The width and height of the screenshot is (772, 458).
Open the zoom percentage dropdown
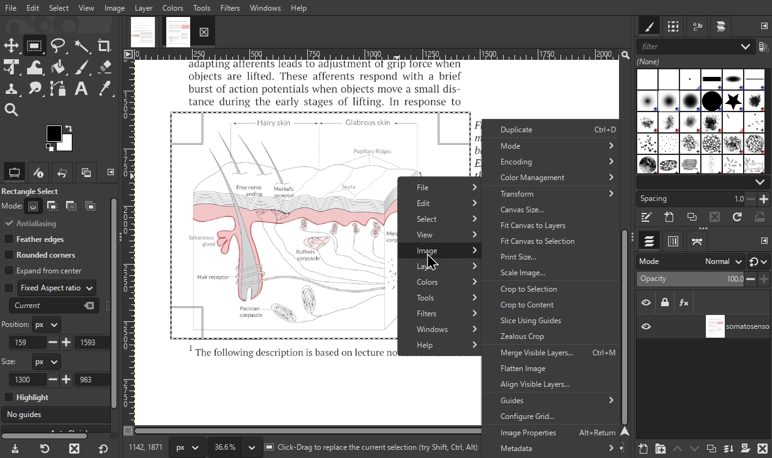251,447
